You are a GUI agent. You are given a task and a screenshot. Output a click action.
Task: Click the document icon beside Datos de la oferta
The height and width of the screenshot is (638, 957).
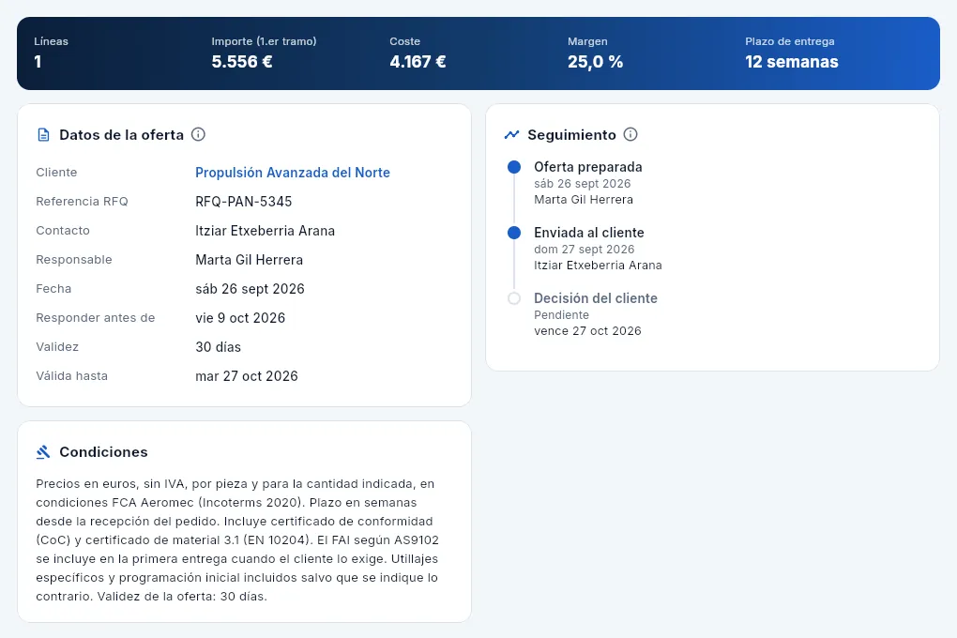click(x=43, y=135)
